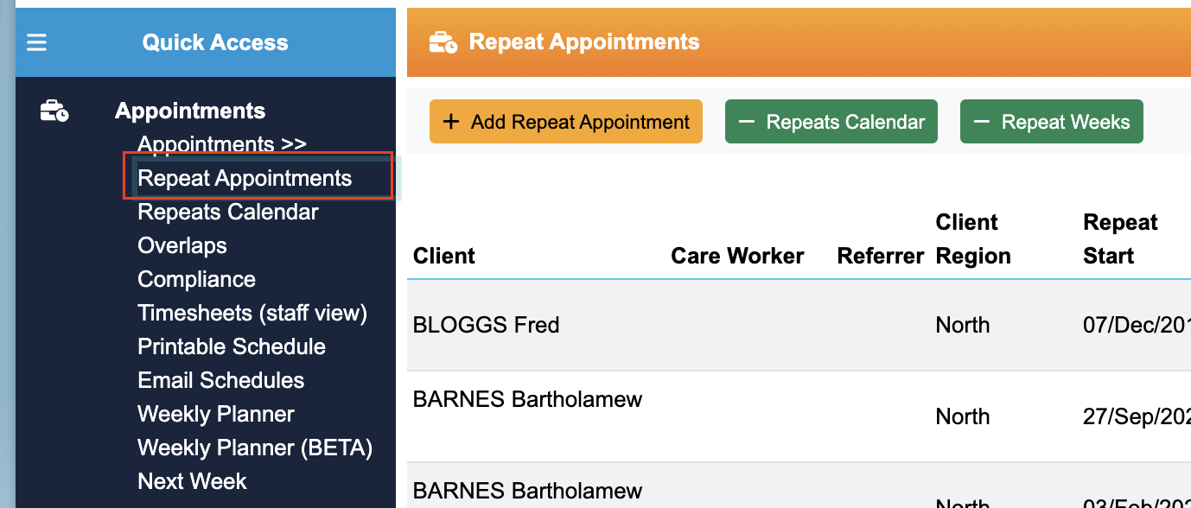The height and width of the screenshot is (508, 1191).
Task: Open Weekly Planner (BETA)
Action: tap(255, 448)
